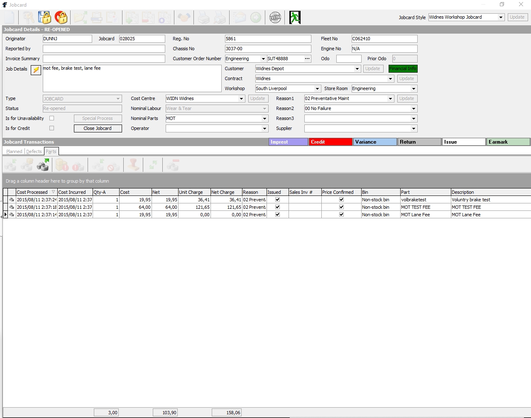Image resolution: width=531 pixels, height=418 pixels.
Task: Click the new blank document icon
Action: 10,17
